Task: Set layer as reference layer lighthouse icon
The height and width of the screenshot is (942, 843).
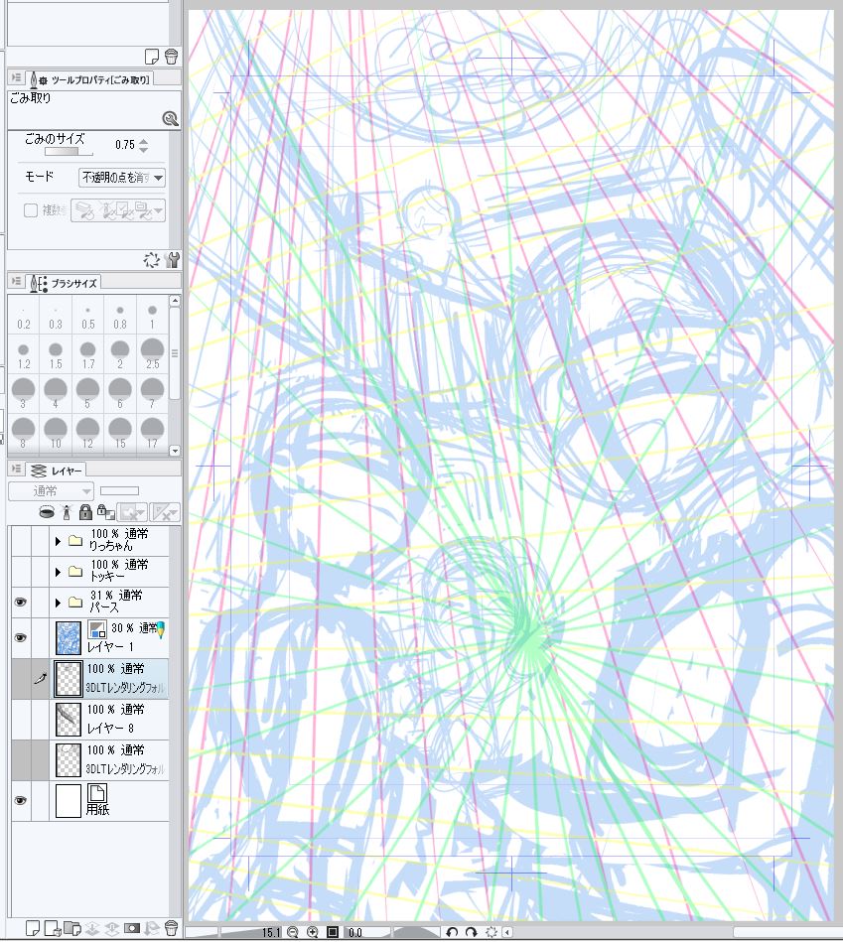Action: coord(67,512)
